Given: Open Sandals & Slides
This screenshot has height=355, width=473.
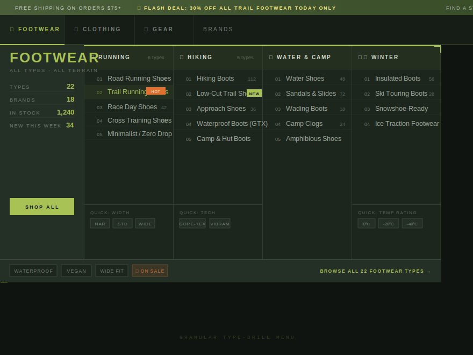Looking at the screenshot, I should [x=307, y=94].
